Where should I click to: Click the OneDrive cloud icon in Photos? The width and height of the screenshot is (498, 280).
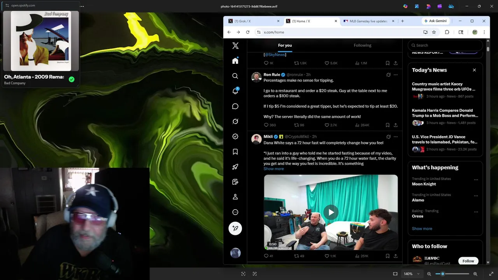451,6
